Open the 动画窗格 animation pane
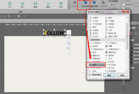 (x=113, y=1)
